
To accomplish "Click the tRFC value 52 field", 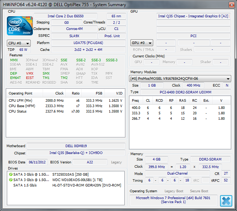I will coord(226,180).
